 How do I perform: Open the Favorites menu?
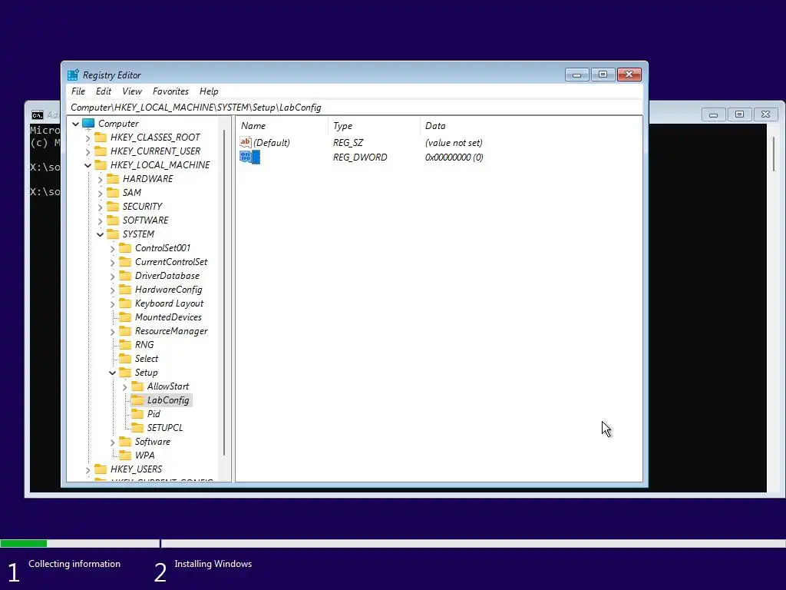[x=170, y=91]
